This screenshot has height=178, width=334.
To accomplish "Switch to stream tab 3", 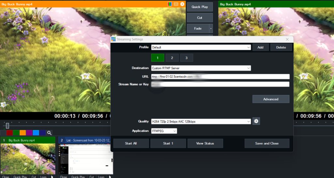I will click(x=186, y=58).
